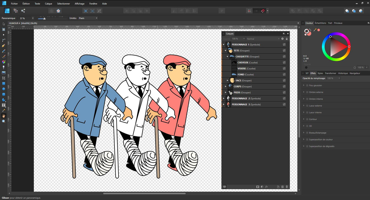370x200 pixels.
Task: Select the Fill gradient tool
Action: (4, 62)
